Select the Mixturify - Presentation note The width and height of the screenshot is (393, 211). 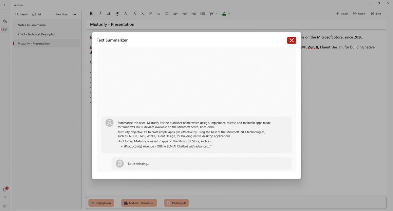coord(46,44)
